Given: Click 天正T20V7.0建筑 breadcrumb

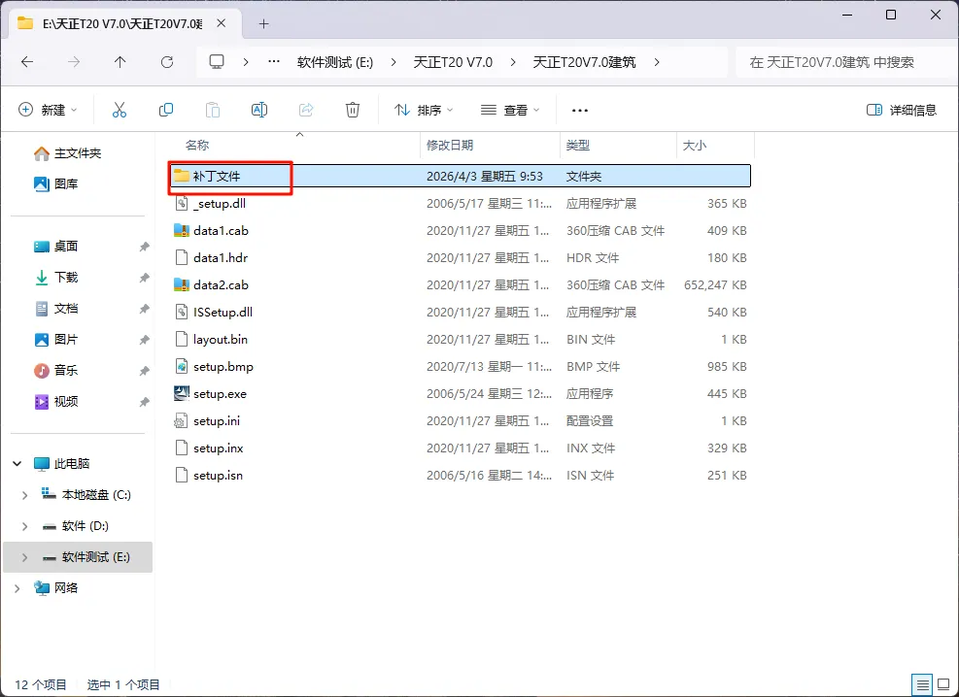Looking at the screenshot, I should (584, 62).
